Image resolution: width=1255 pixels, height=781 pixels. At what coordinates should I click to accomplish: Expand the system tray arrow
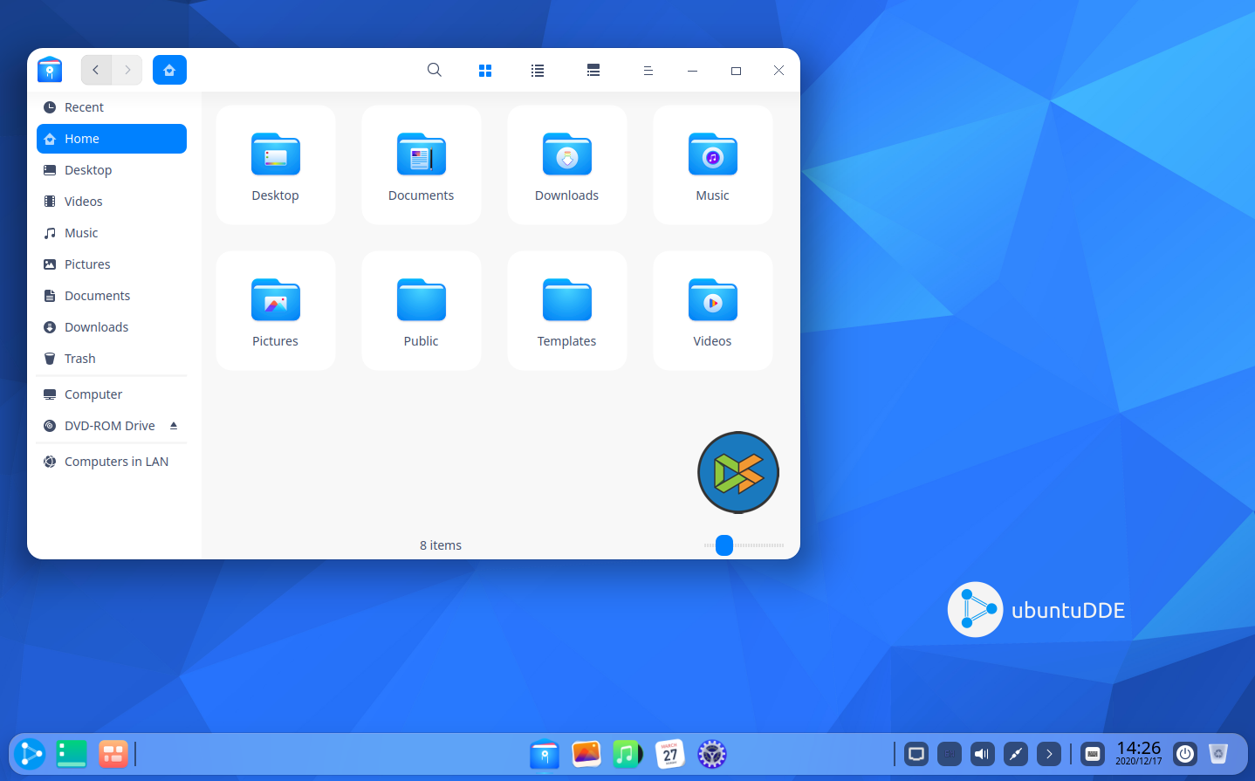tap(1049, 754)
